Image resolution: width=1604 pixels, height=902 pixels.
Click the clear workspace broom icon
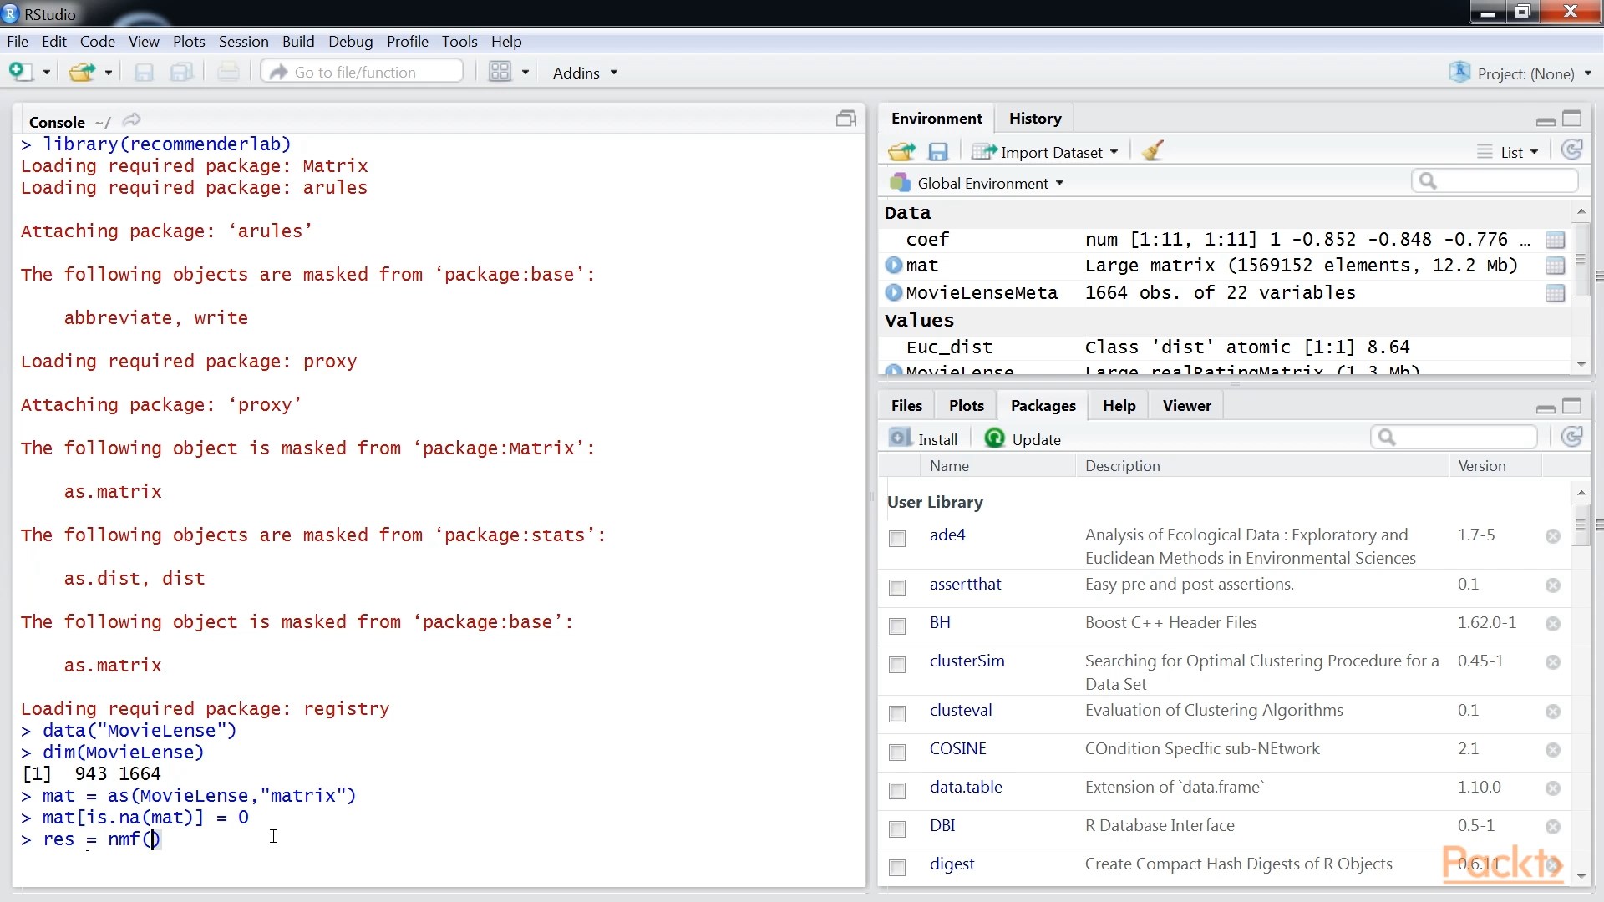click(1153, 151)
